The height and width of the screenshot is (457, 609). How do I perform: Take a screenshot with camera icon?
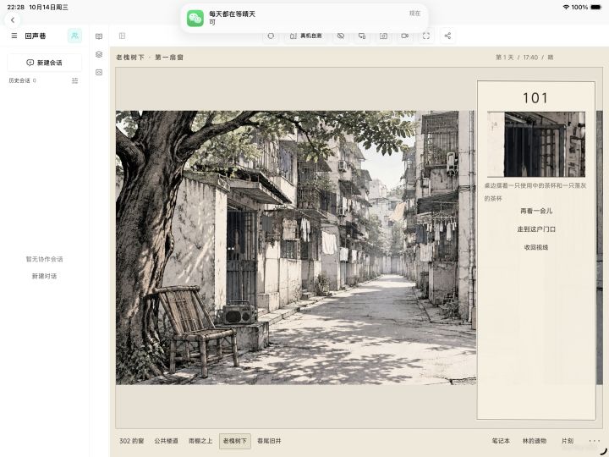[x=383, y=36]
